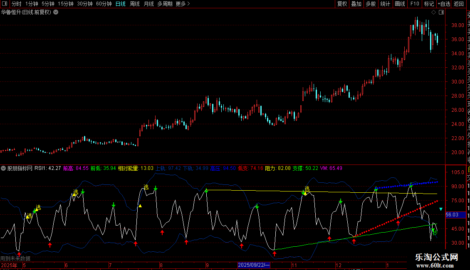Switch to 分时 intraday view
Image resolution: width=470 pixels, height=270 pixels.
click(x=16, y=4)
